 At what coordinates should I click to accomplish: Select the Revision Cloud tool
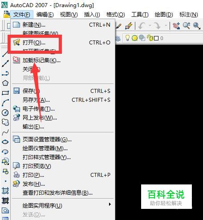5,122
